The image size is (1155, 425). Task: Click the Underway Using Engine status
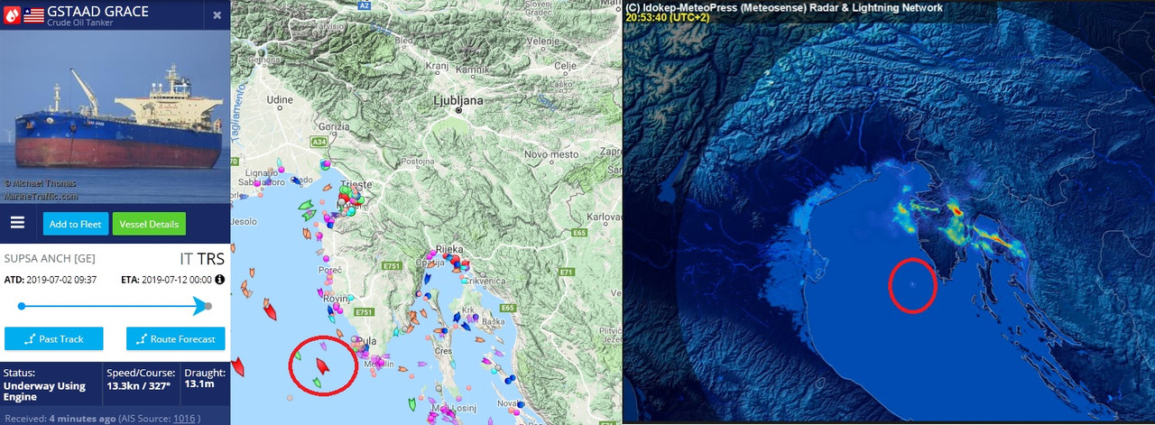[x=44, y=392]
